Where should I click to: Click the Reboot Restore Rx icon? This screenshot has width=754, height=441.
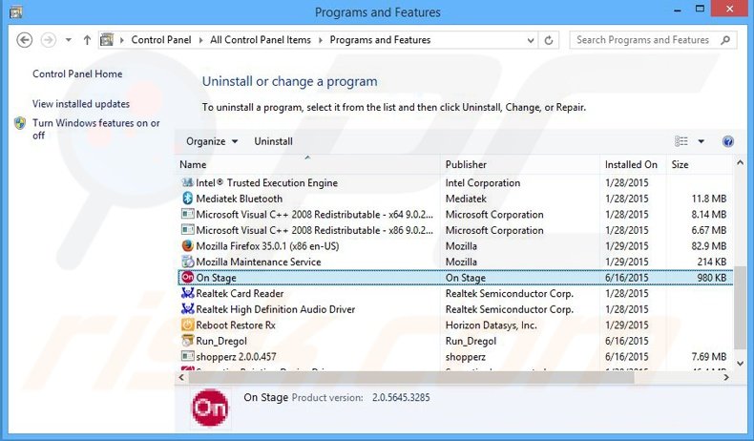coord(187,325)
